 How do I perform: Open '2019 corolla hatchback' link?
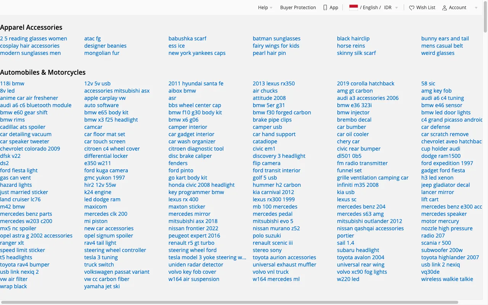tap(366, 83)
